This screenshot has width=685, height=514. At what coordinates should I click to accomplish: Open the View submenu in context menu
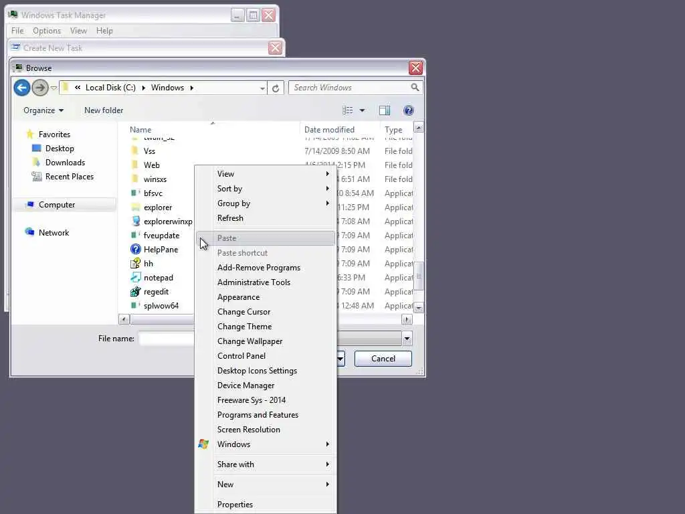[x=266, y=174]
